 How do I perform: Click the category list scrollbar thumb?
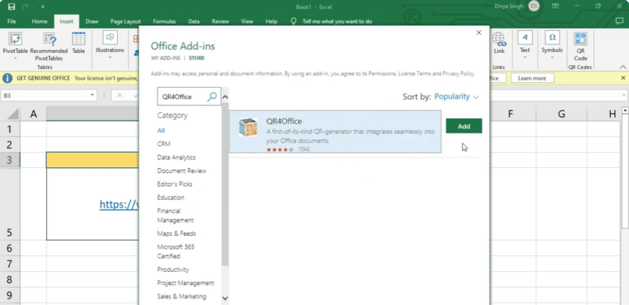click(x=225, y=184)
